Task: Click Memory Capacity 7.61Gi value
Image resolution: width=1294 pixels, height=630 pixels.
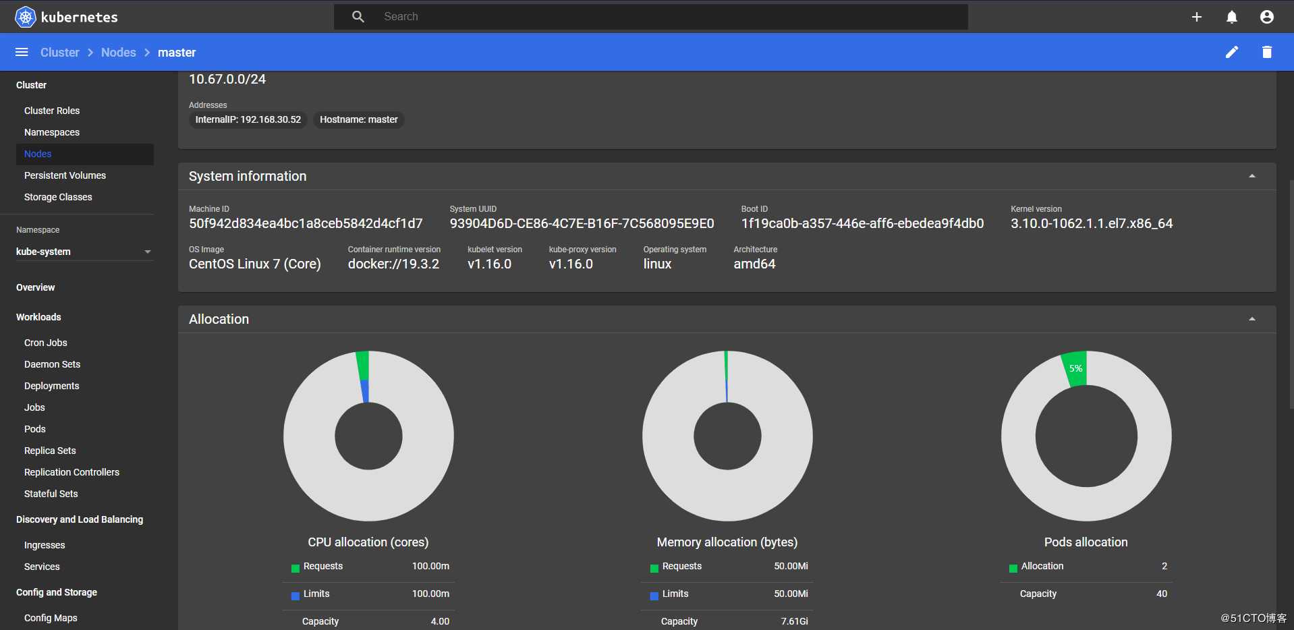Action: 795,621
